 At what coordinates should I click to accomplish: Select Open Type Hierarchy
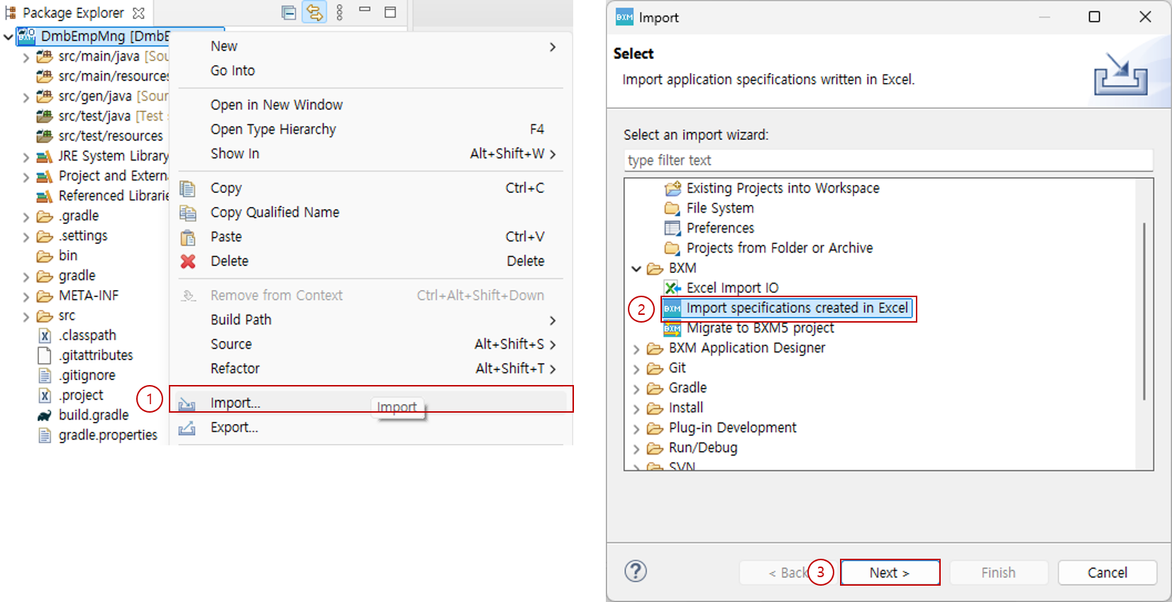point(371,129)
